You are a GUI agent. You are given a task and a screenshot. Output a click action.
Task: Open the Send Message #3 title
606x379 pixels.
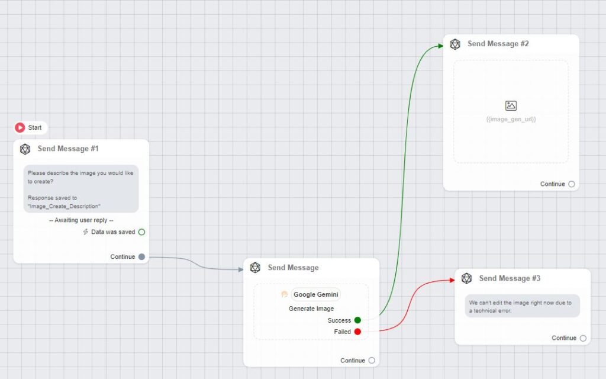pyautogui.click(x=510, y=278)
